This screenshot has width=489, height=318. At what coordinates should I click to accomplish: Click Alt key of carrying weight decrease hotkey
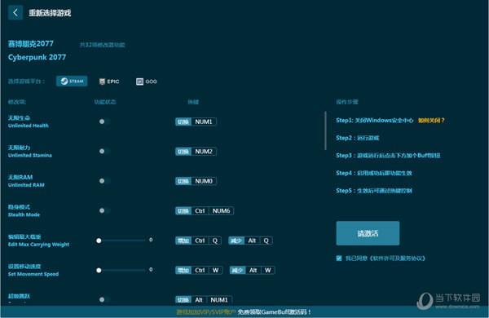(x=252, y=241)
